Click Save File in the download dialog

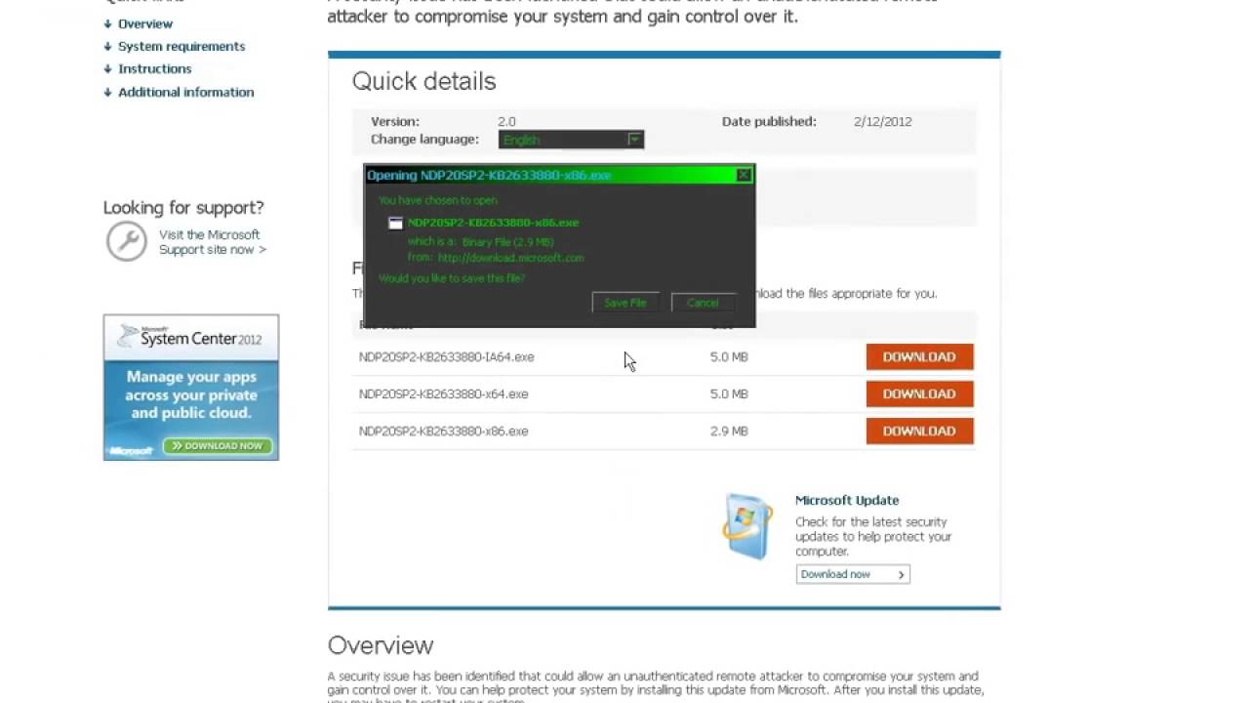tap(625, 303)
